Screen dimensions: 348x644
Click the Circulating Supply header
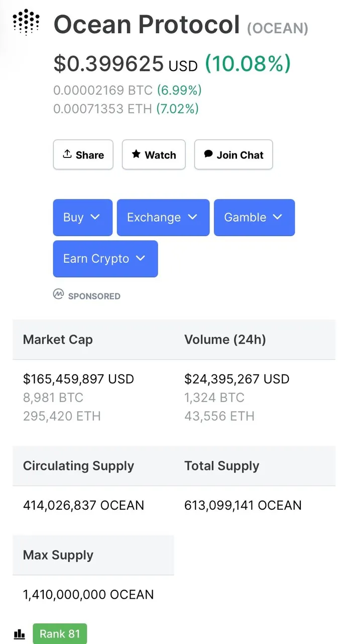(78, 466)
